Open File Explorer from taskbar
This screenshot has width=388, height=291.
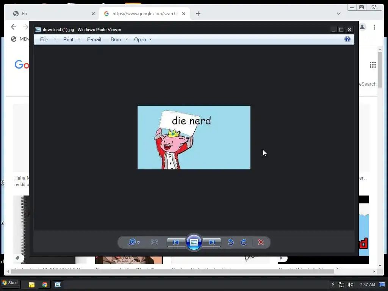coord(32,285)
